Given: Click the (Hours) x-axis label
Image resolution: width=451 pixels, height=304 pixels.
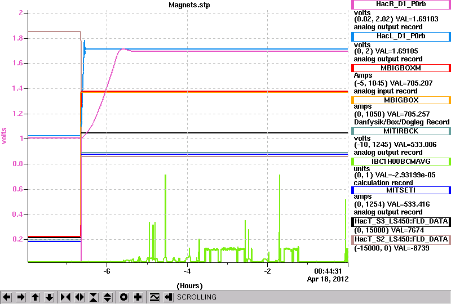Looking at the screenshot, I should tap(189, 286).
